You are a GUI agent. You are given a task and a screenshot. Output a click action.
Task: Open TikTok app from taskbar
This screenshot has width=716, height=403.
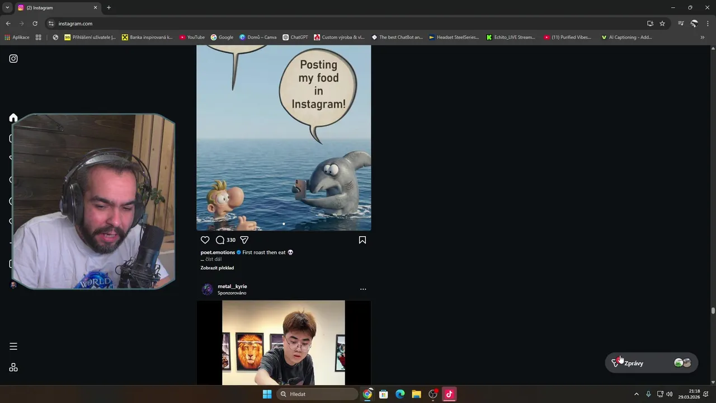click(449, 394)
